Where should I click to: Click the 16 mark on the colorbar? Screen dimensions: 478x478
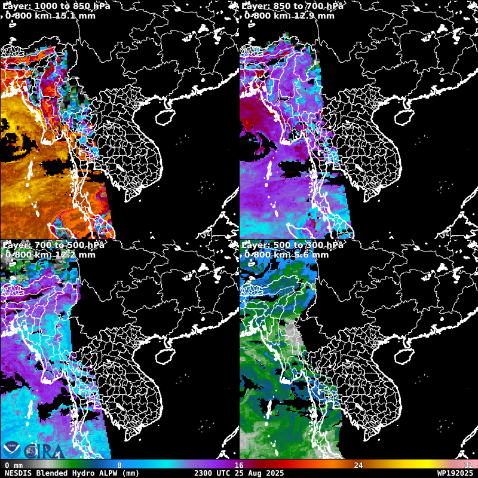(239, 465)
